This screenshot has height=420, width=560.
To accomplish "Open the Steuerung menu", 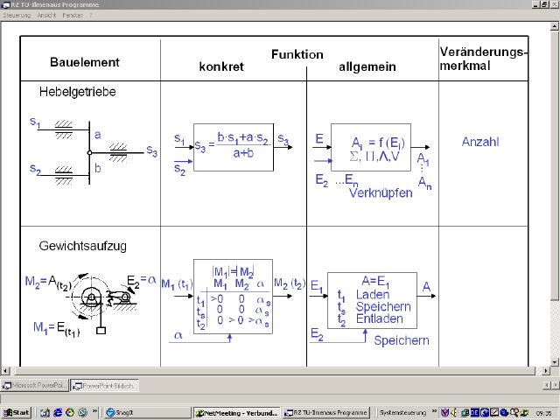I will (x=17, y=15).
